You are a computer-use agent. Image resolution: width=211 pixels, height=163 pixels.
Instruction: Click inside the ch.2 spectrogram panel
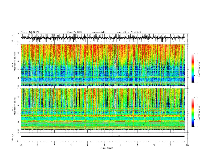tap(103, 109)
